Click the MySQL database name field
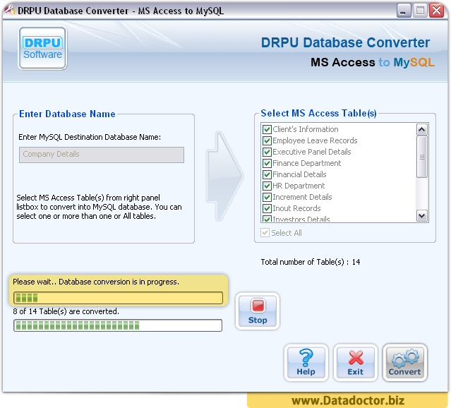This screenshot has width=451, height=408. [102, 155]
